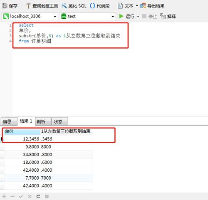This screenshot has width=208, height=200.
Task: Click the word select on line 1
Action: coord(26,25)
